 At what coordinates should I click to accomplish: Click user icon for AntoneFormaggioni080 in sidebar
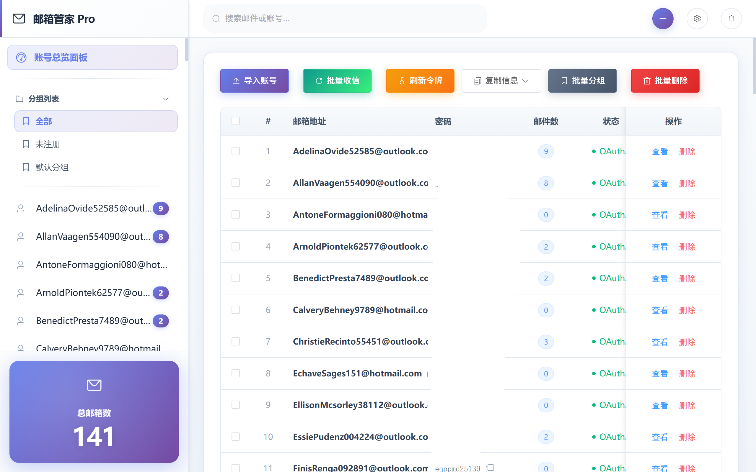click(21, 265)
